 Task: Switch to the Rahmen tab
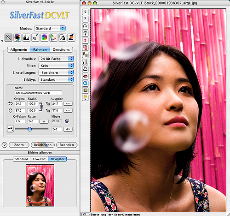click(x=40, y=49)
